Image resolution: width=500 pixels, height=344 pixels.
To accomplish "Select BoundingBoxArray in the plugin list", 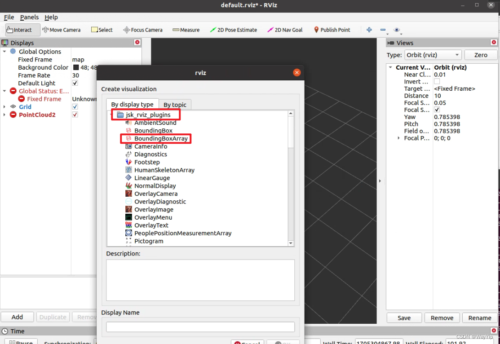I will (161, 138).
